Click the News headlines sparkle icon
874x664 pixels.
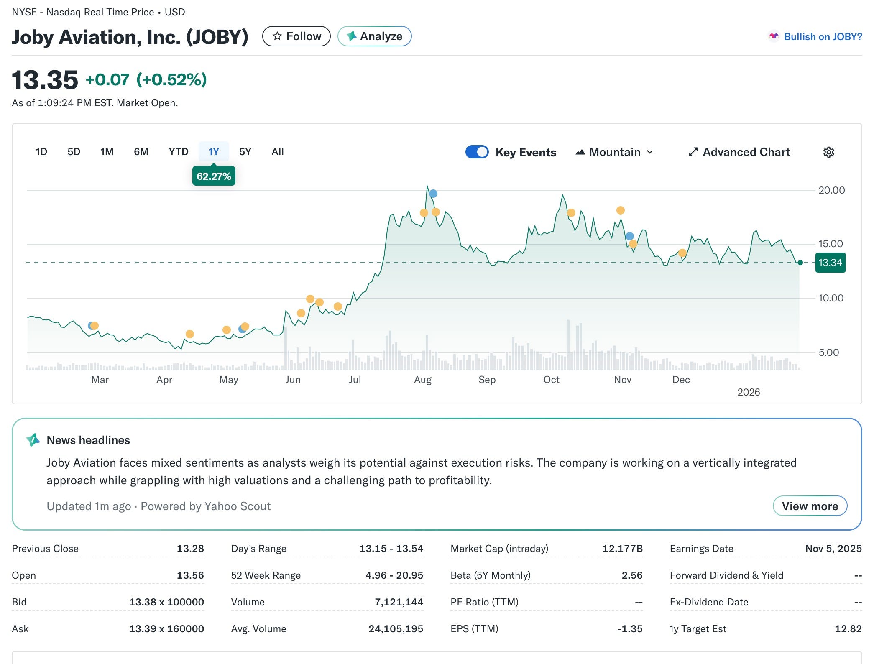point(33,440)
